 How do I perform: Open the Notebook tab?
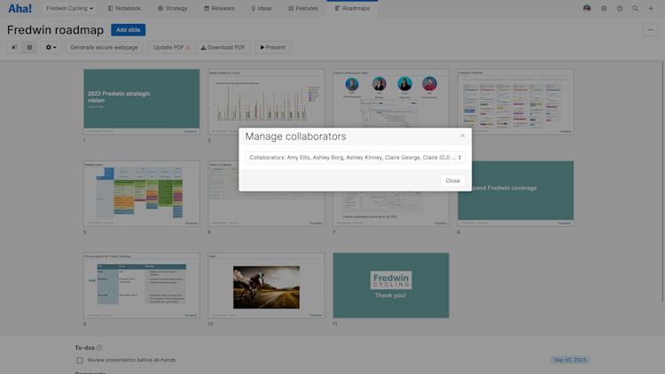[124, 8]
